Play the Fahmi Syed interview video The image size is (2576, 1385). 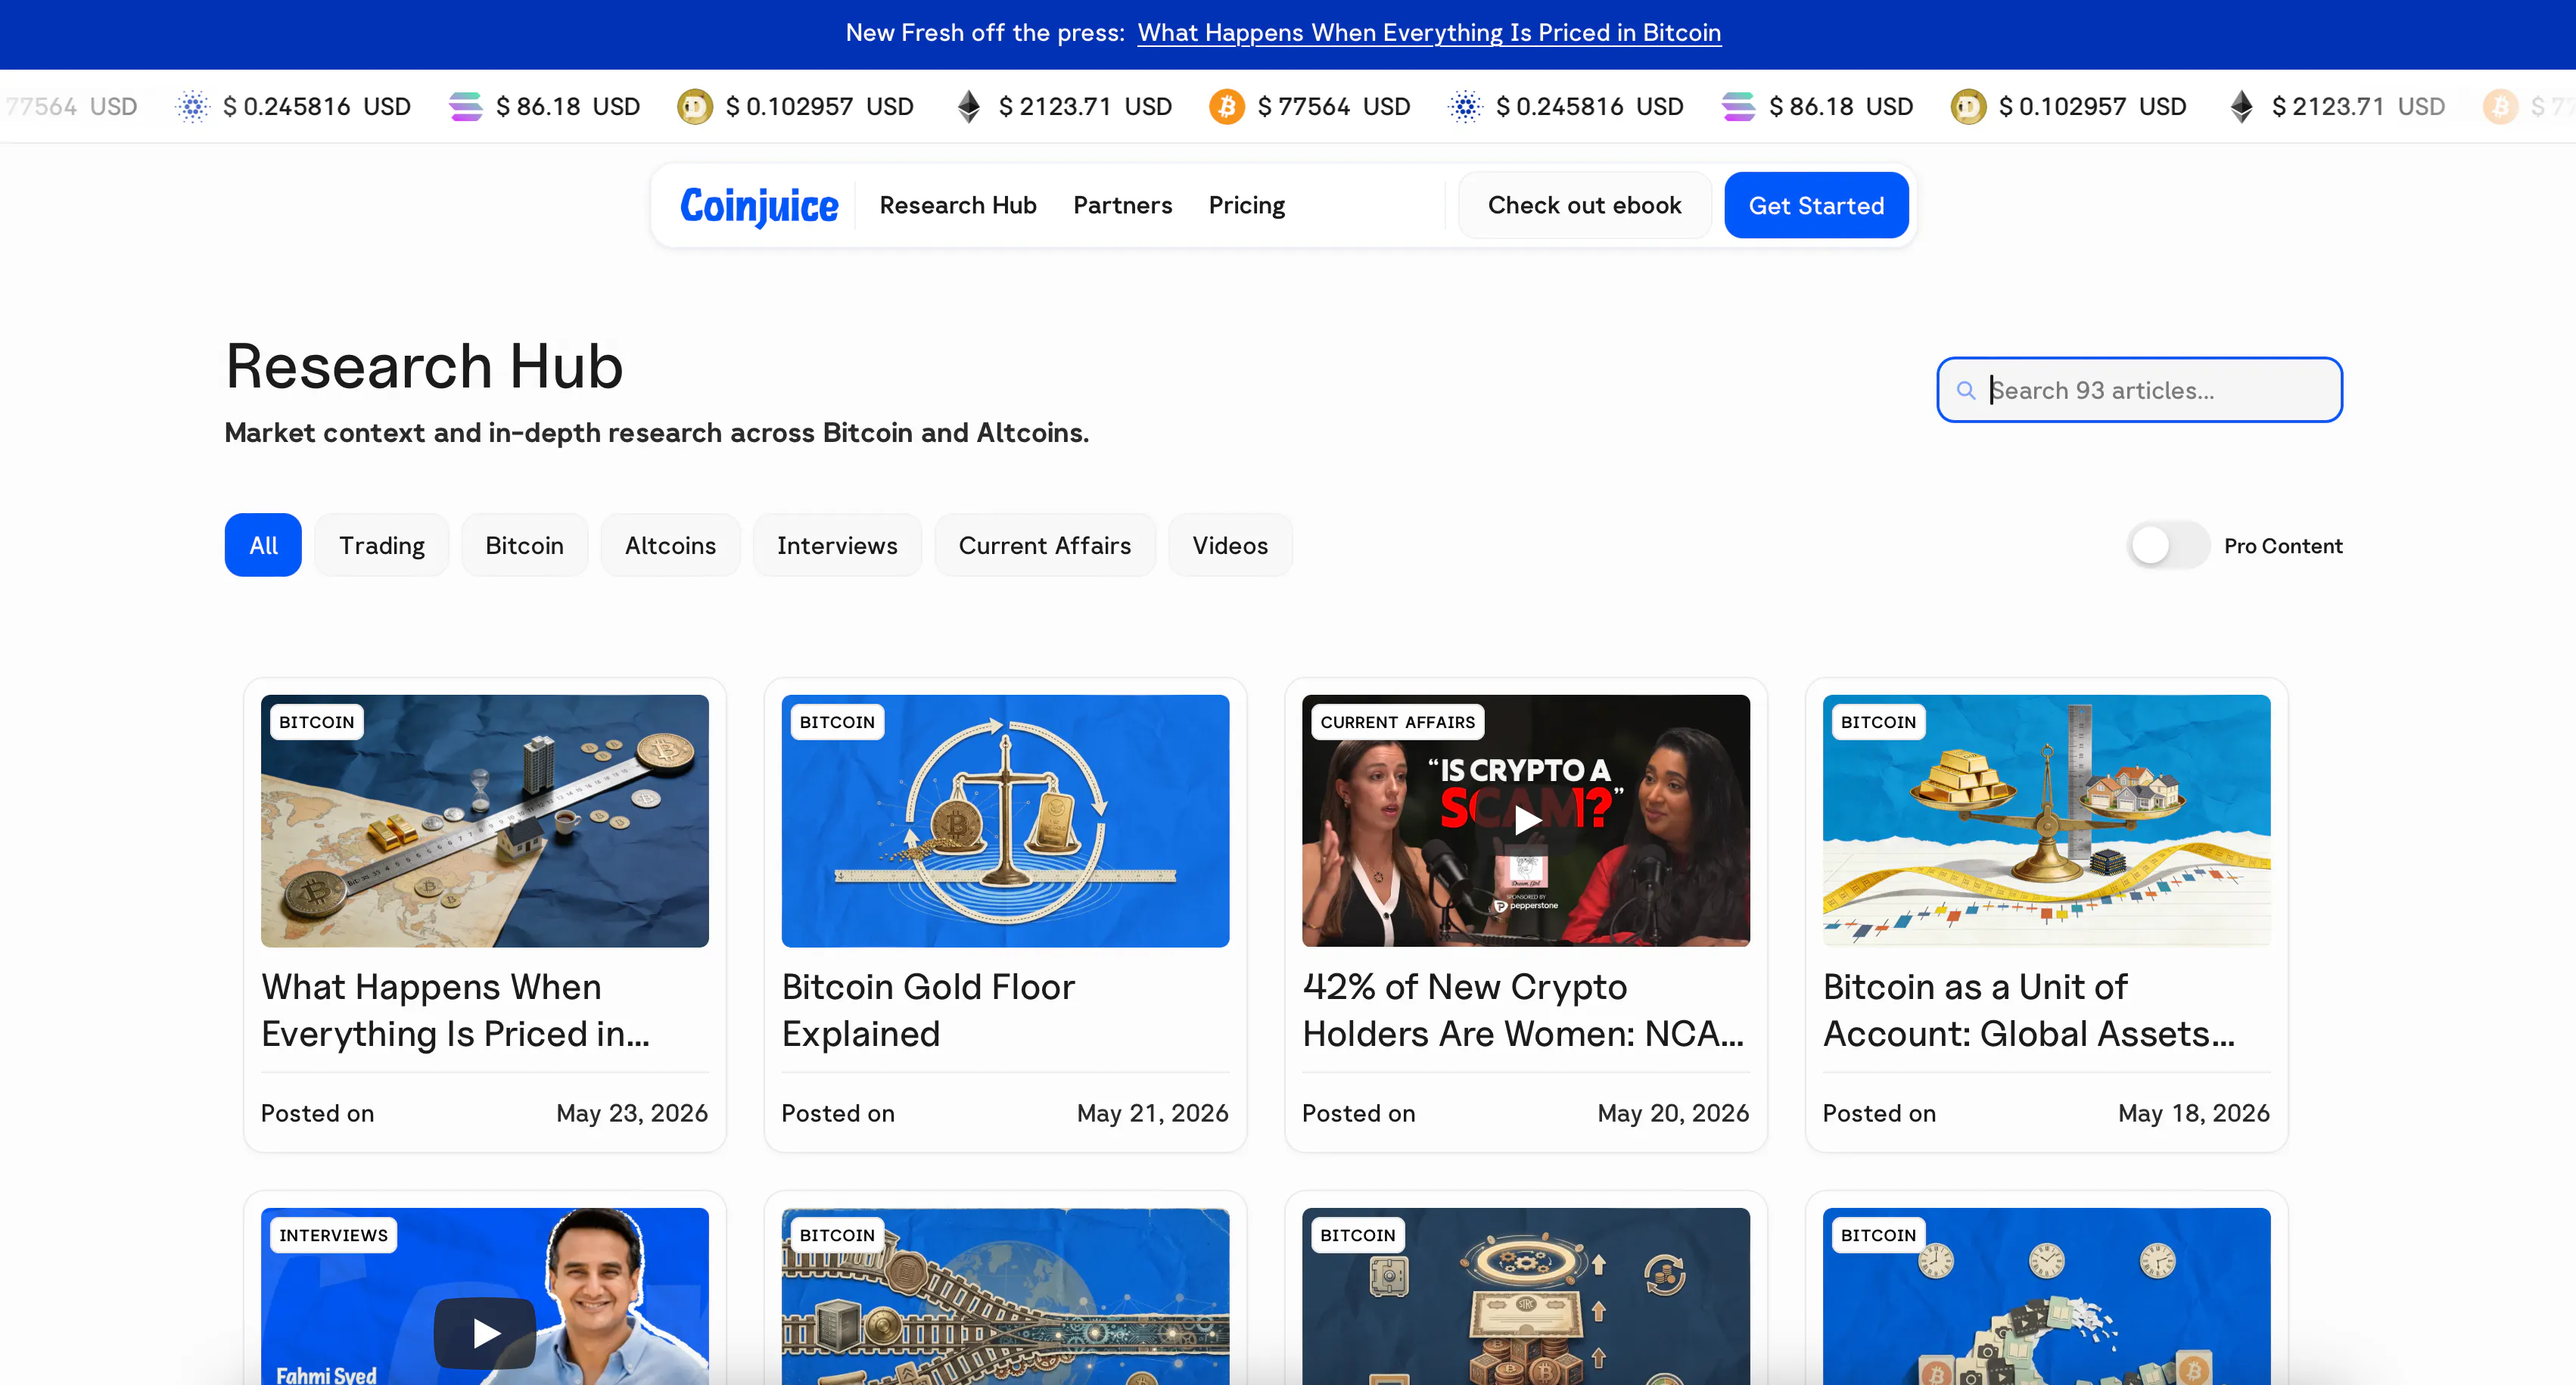tap(485, 1332)
